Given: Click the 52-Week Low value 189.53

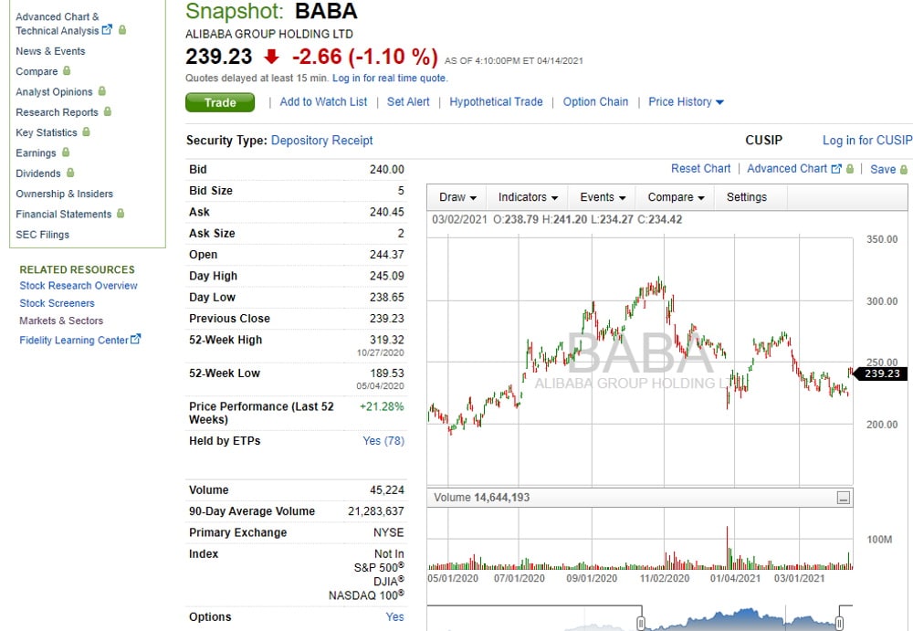Looking at the screenshot, I should click(x=386, y=373).
